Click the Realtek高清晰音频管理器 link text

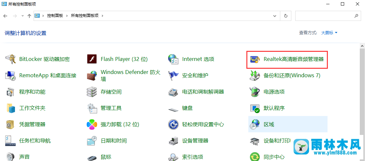[x=294, y=59]
